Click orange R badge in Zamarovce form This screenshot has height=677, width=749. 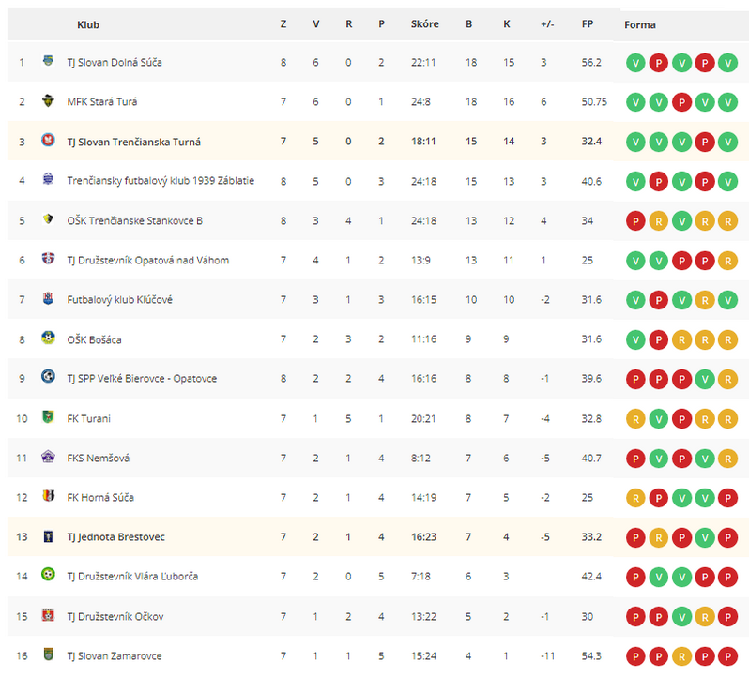point(681,657)
